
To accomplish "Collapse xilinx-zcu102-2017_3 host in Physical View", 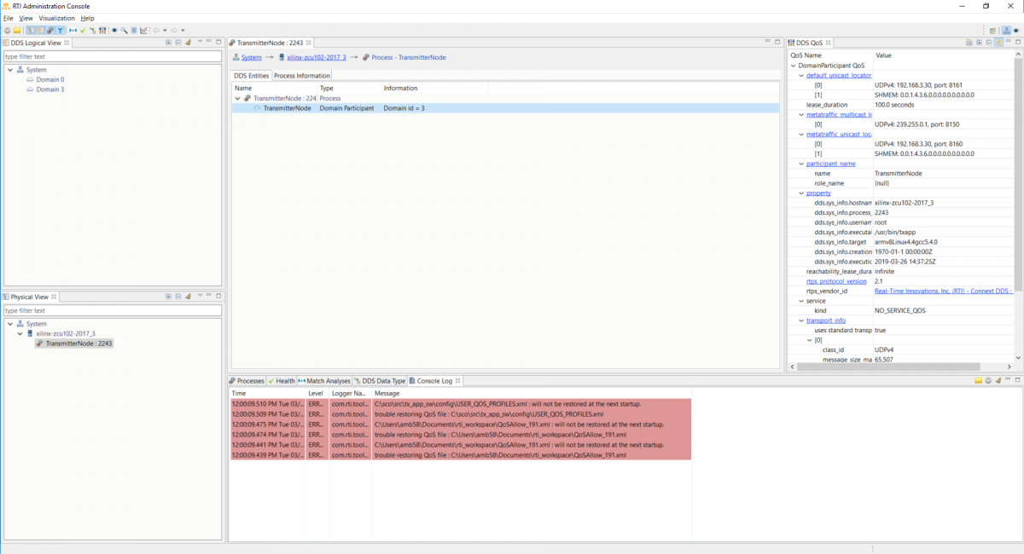I will [x=20, y=334].
